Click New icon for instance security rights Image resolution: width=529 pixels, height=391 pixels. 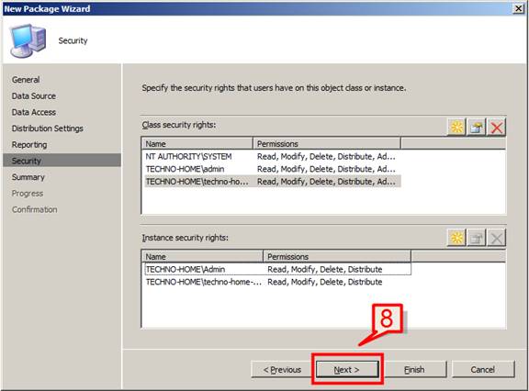pyautogui.click(x=456, y=238)
